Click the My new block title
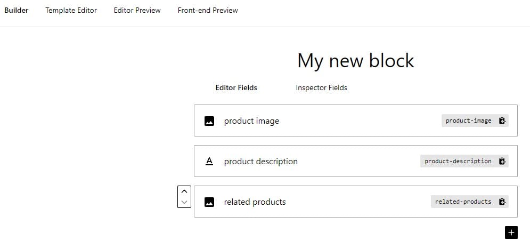This screenshot has height=249, width=530. (x=356, y=61)
